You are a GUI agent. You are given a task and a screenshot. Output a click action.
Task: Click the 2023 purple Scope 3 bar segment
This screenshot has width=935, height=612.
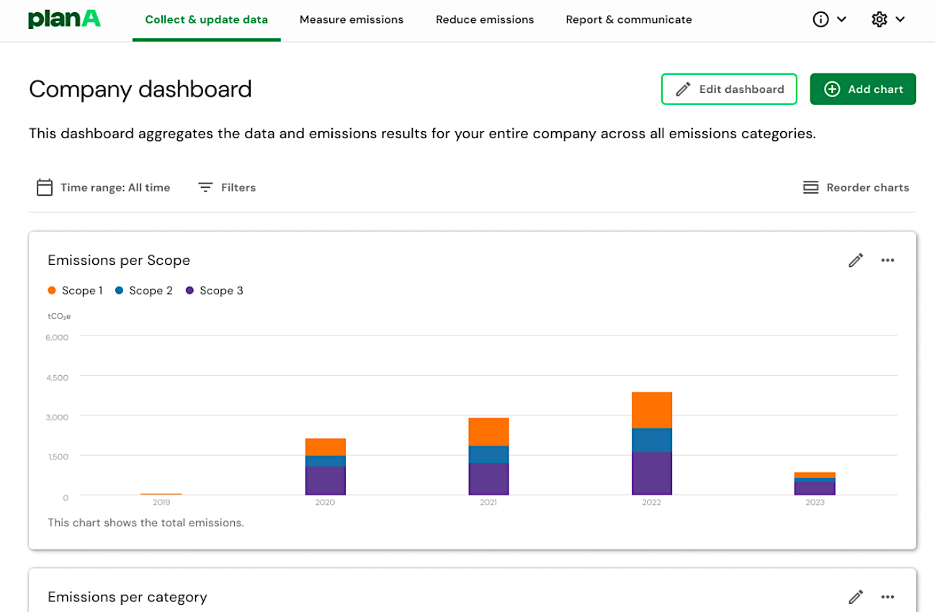[x=815, y=489]
